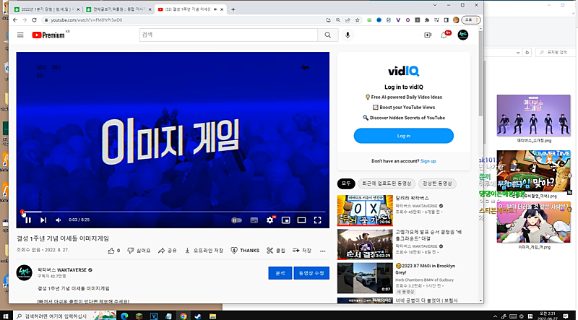Click the YouTube 검색 search field

pos(228,35)
